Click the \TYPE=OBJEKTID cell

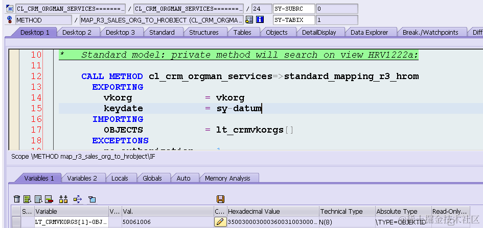[x=403, y=222]
